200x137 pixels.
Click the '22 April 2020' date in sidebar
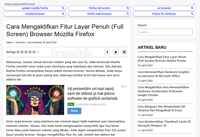145,100
